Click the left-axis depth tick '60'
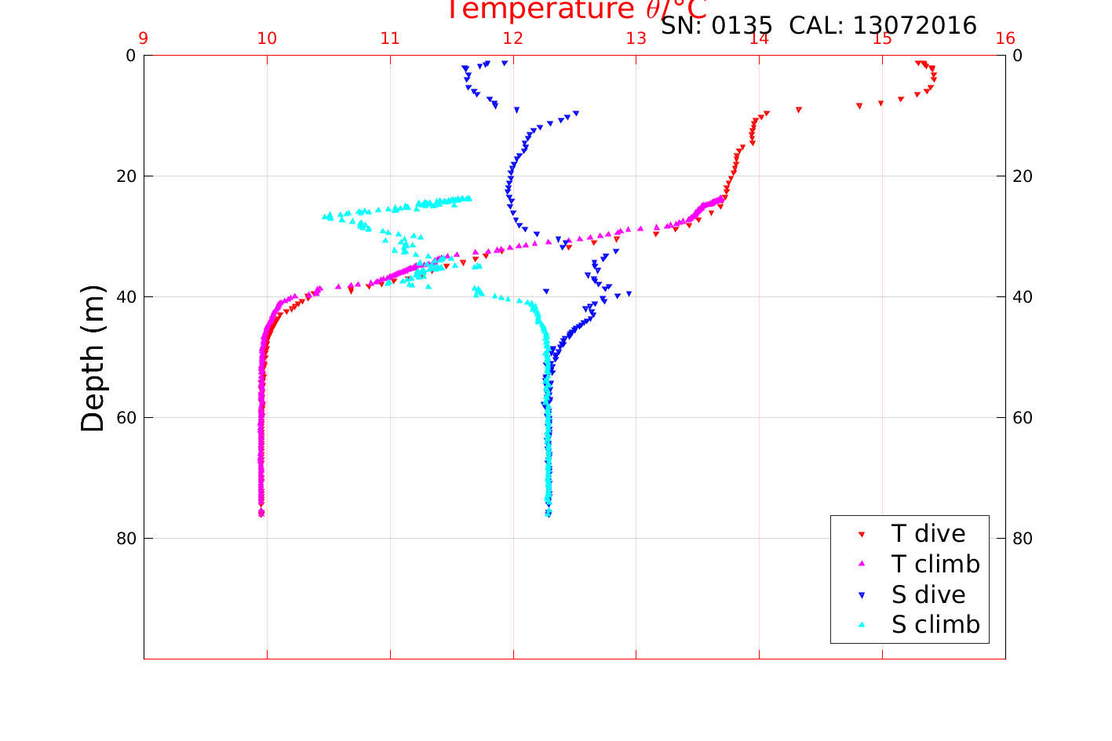 coord(126,417)
